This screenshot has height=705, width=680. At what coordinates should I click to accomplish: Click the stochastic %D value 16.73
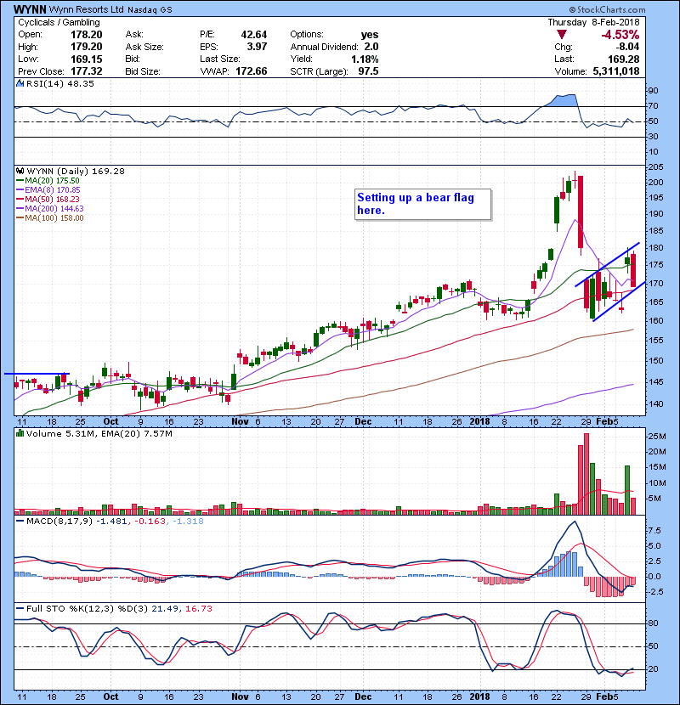coord(198,609)
